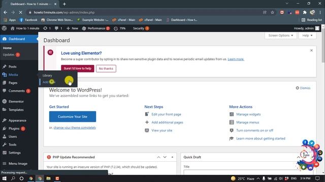
Task: Move PHP Update Recommended panel down
Action: tap(165, 157)
